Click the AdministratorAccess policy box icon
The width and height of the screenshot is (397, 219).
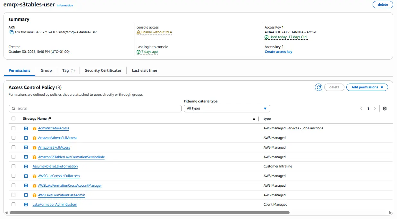coord(35,128)
